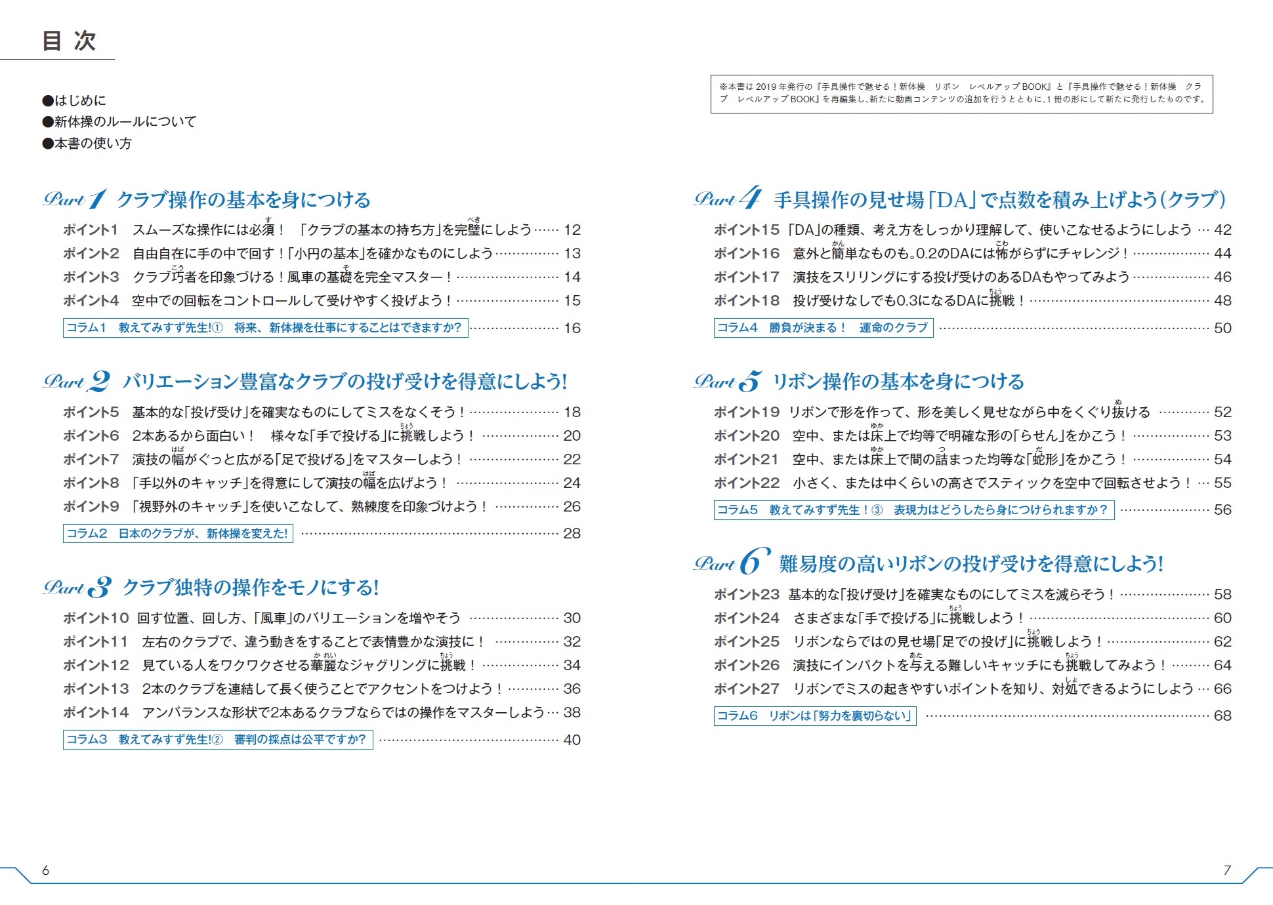Open コラム4 運命のクラブ boxed entry
This screenshot has height=905, width=1273.
(x=824, y=328)
